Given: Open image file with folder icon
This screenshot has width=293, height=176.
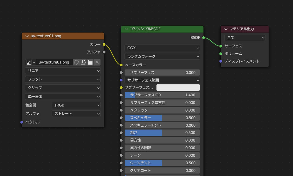Looking at the screenshot, I should click(90, 62).
